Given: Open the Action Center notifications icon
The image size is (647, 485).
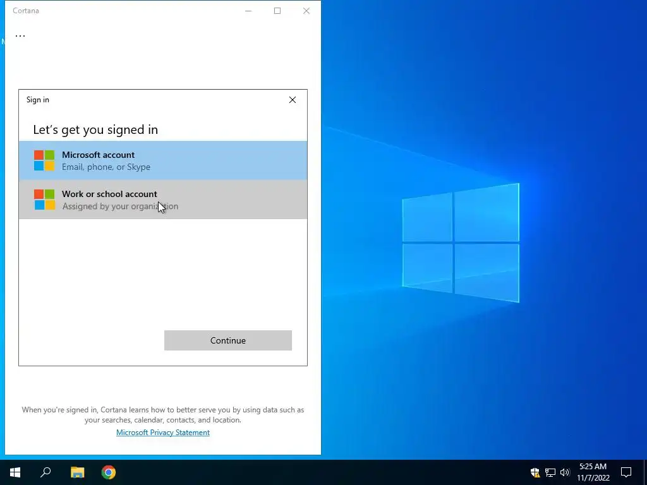Looking at the screenshot, I should tap(626, 472).
